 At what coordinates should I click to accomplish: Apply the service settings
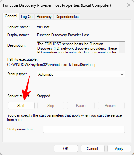tap(119, 149)
